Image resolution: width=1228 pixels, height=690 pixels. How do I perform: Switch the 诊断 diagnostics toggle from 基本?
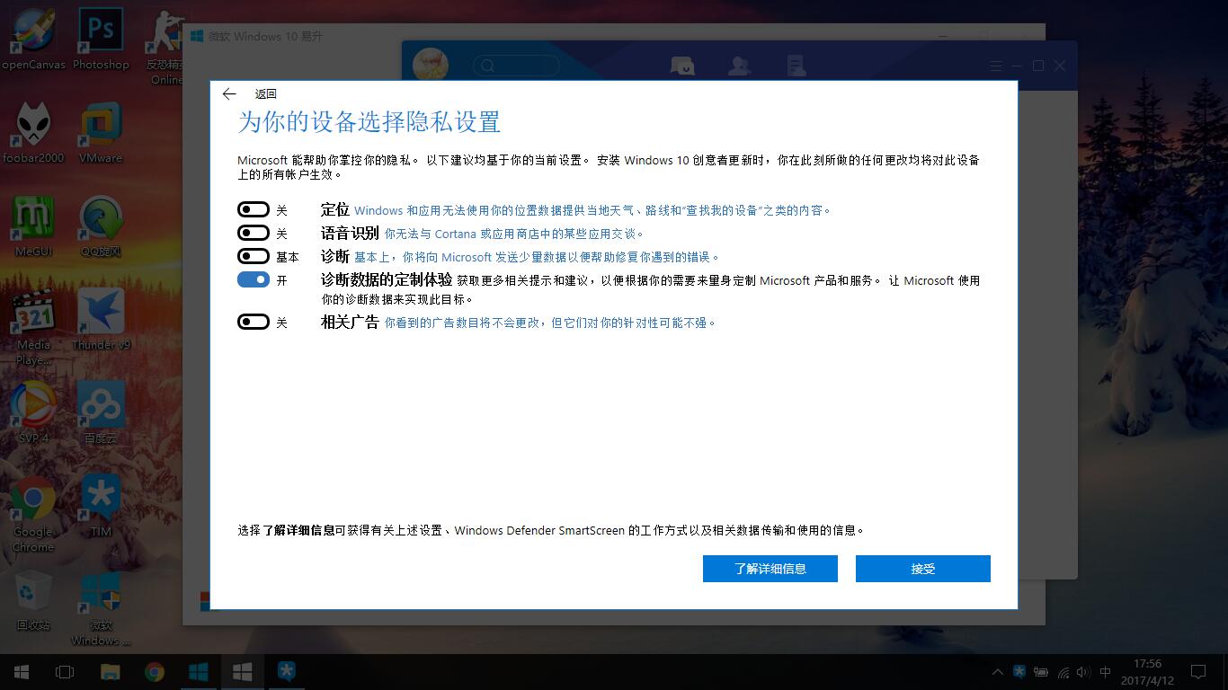pyautogui.click(x=254, y=256)
